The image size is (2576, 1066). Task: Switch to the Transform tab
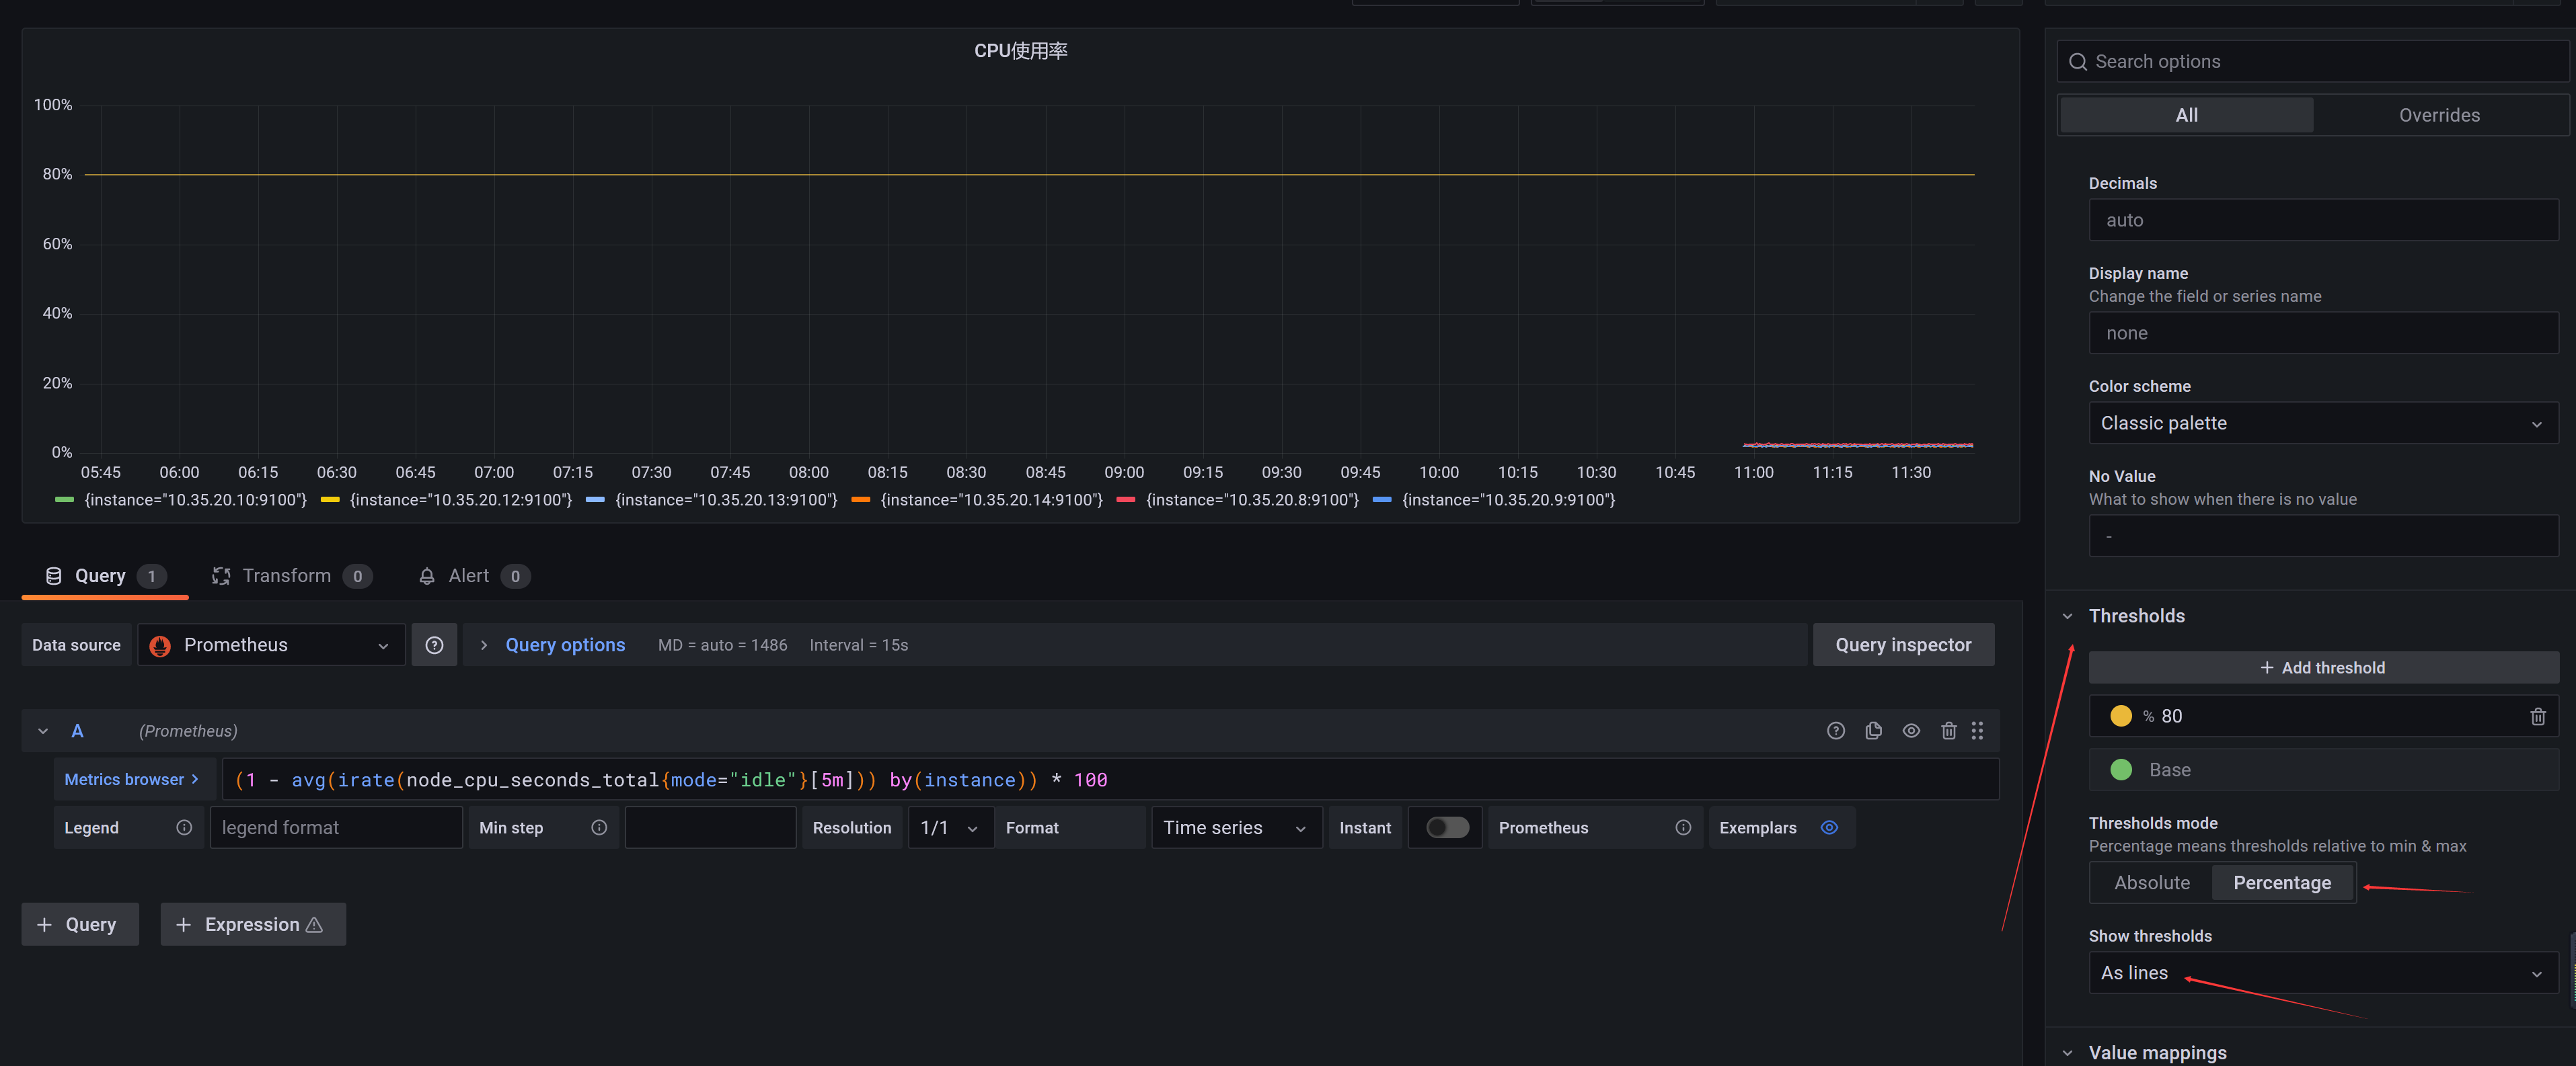291,575
